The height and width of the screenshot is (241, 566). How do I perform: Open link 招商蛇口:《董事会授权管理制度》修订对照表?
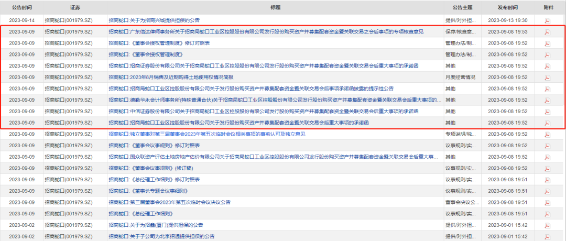(x=159, y=43)
